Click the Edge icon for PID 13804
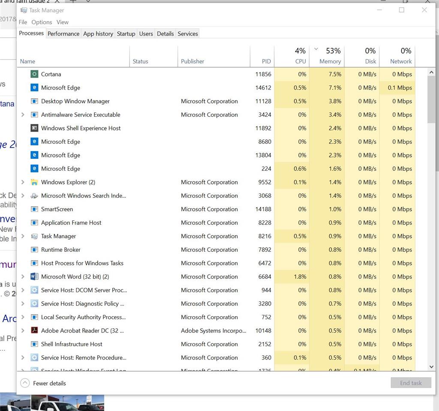439x411 pixels. [34, 155]
